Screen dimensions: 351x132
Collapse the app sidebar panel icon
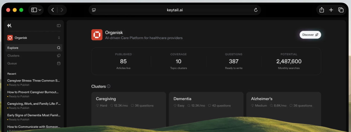pos(59,25)
